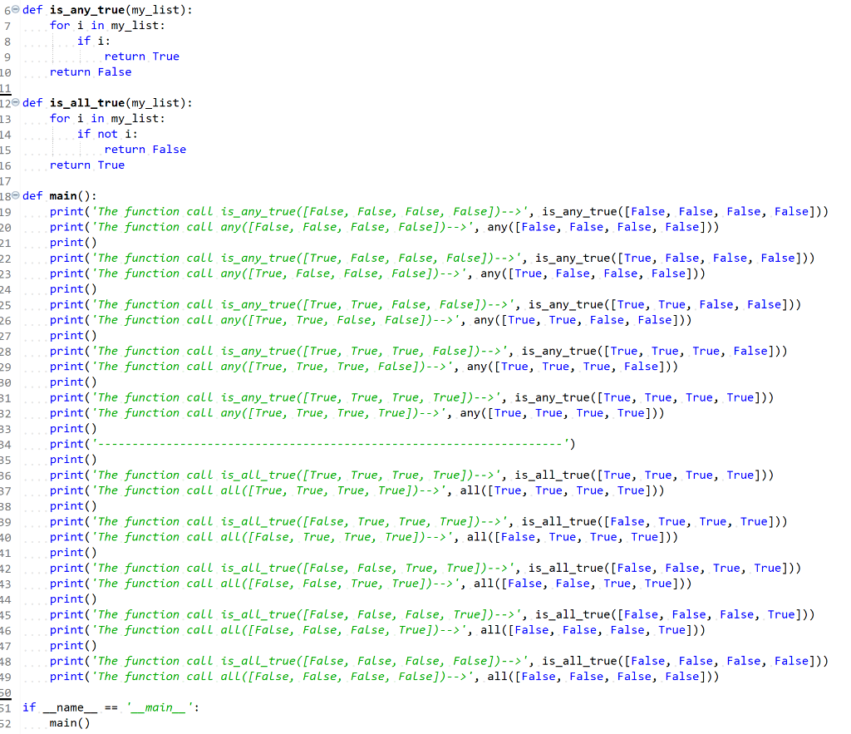Image resolution: width=851 pixels, height=734 pixels.
Task: Click the if __name__ keyword on line 51
Action: click(29, 707)
